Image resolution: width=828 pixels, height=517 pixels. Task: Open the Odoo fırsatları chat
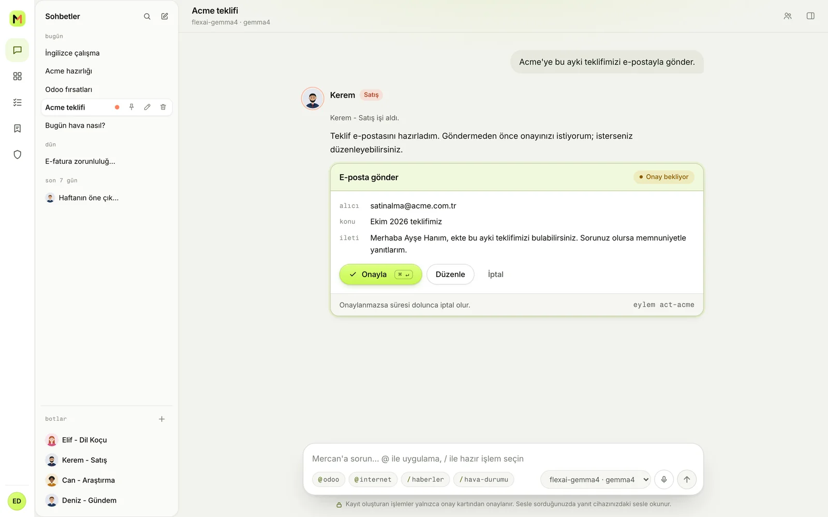[x=106, y=89]
